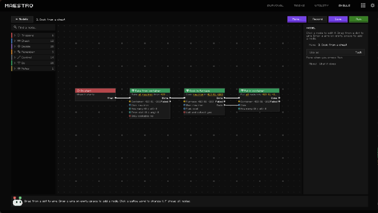Screen dimensions: 378x213
Task: Click Failed output dot of Cook in furnace
Action: [x=225, y=102]
